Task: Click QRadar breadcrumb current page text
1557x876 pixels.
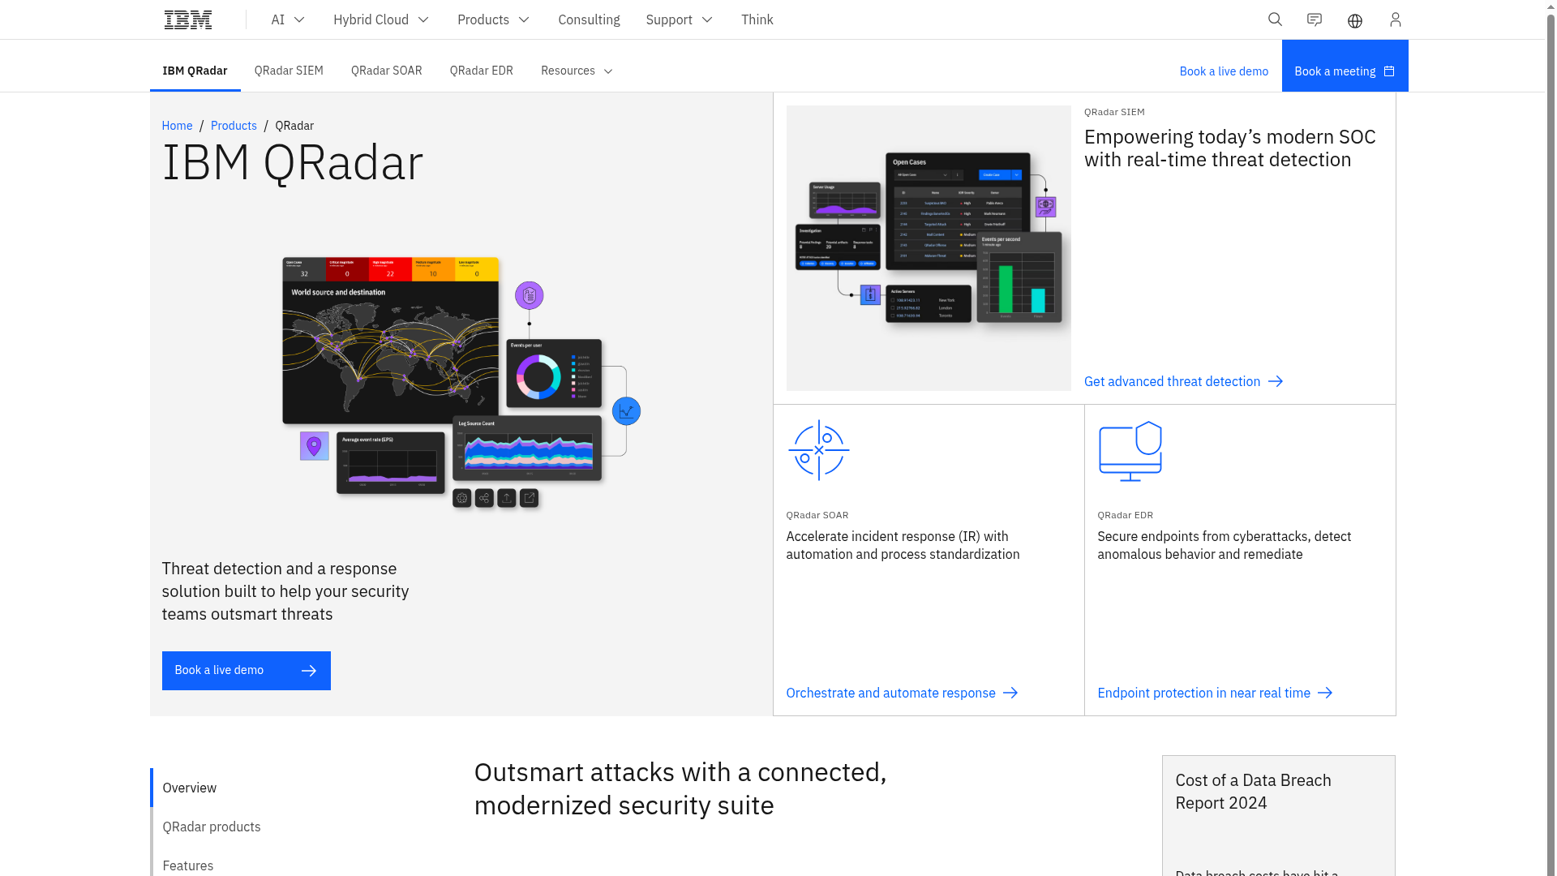Action: [x=294, y=126]
